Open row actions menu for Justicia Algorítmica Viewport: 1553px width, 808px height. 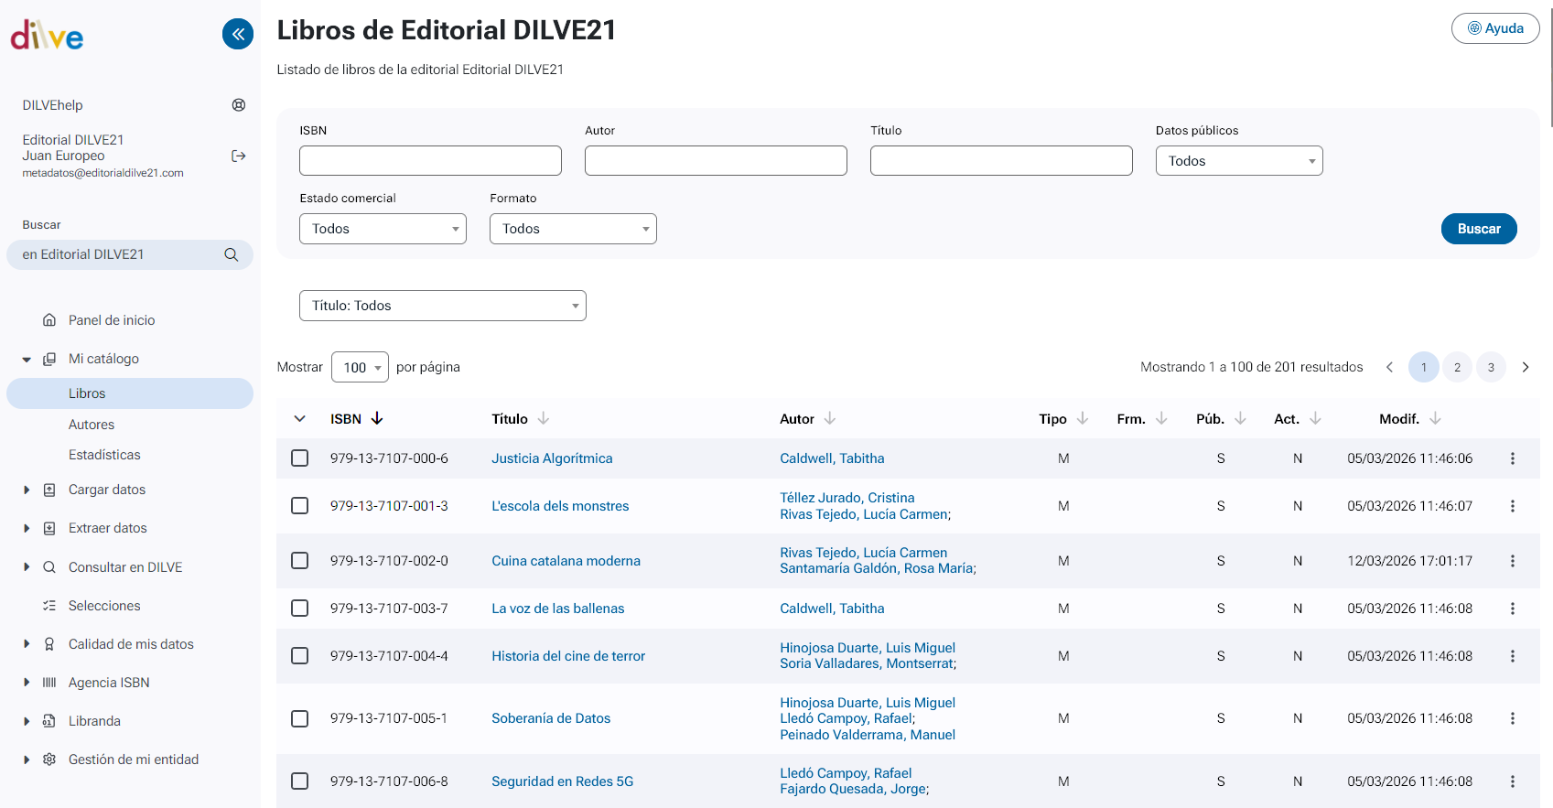[1513, 458]
